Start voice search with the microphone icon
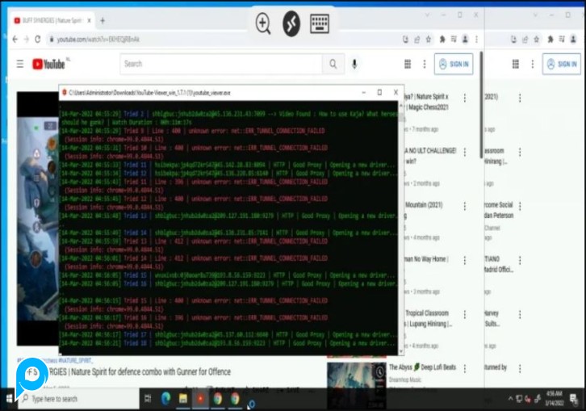 (x=354, y=64)
